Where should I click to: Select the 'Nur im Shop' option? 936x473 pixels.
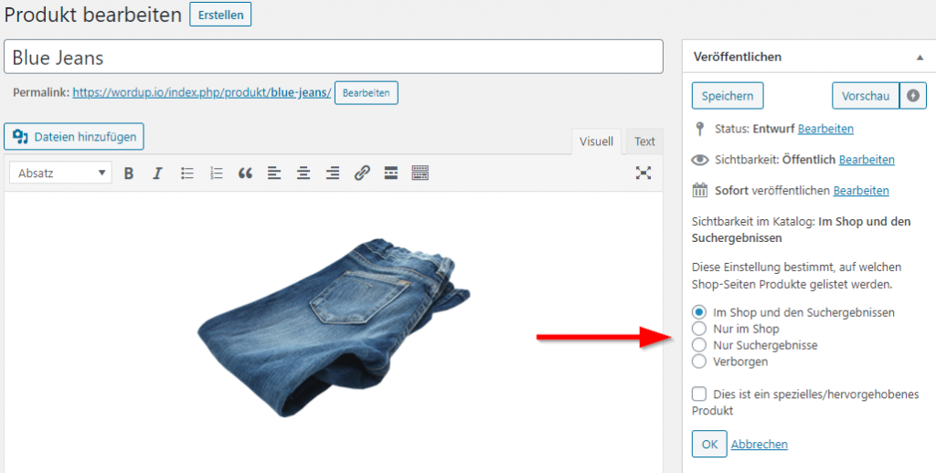pos(699,329)
